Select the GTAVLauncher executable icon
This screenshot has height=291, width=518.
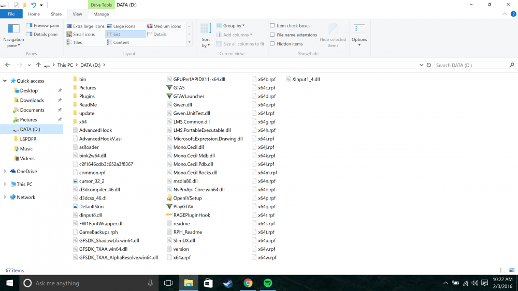169,96
